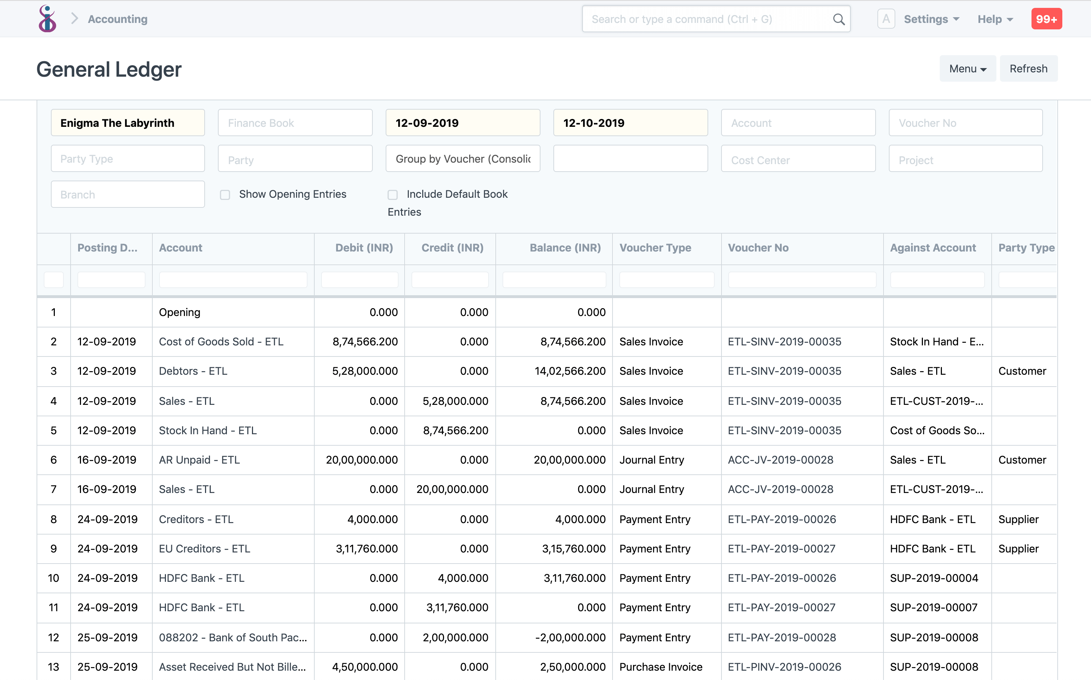Open the Settings dropdown

931,19
